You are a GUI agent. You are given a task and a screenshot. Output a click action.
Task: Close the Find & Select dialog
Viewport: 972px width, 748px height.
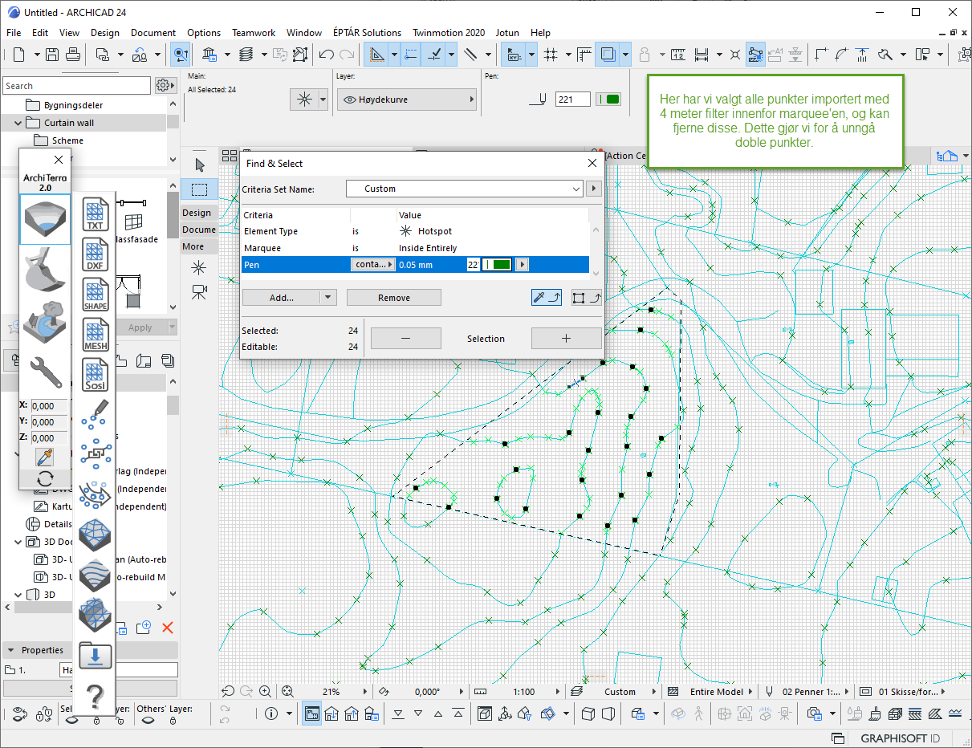pyautogui.click(x=592, y=163)
